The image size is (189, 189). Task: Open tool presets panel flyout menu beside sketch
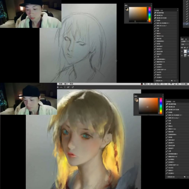(x=177, y=10)
